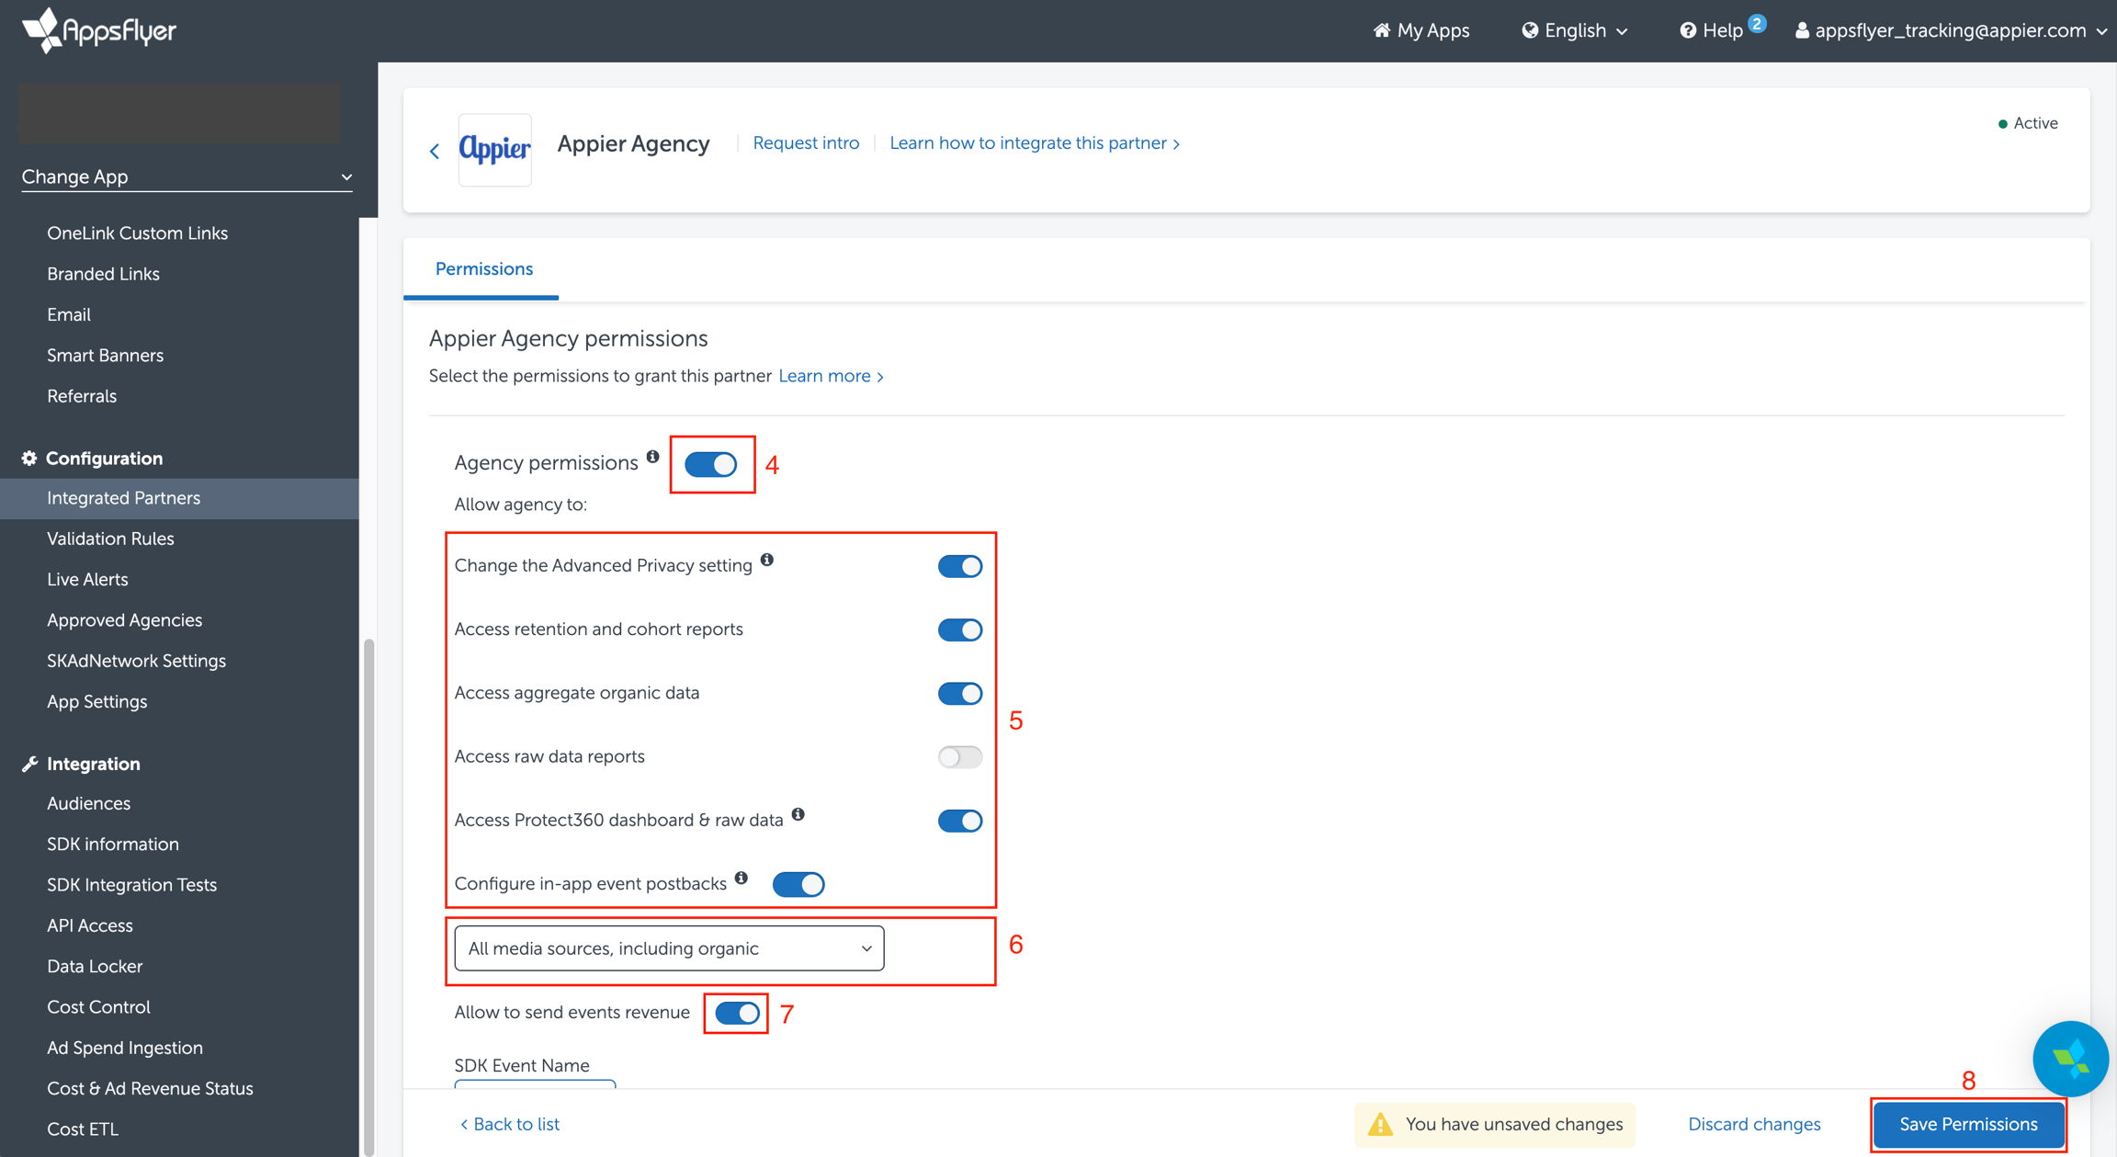This screenshot has width=2117, height=1157.
Task: Enable Access raw data reports toggle
Action: 959,757
